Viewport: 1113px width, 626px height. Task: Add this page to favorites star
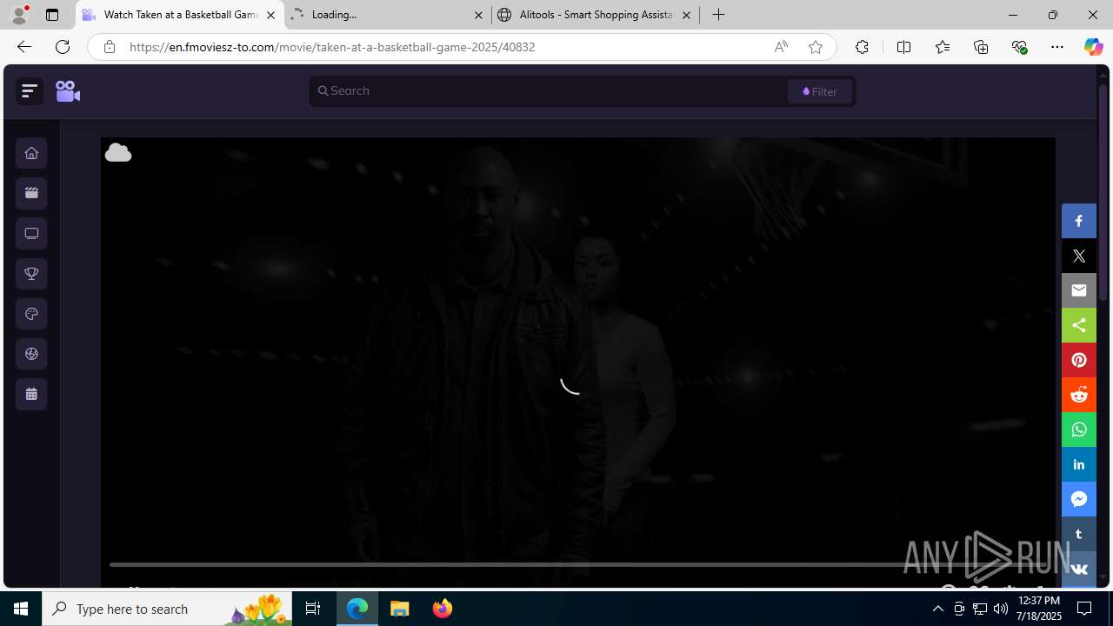click(815, 47)
